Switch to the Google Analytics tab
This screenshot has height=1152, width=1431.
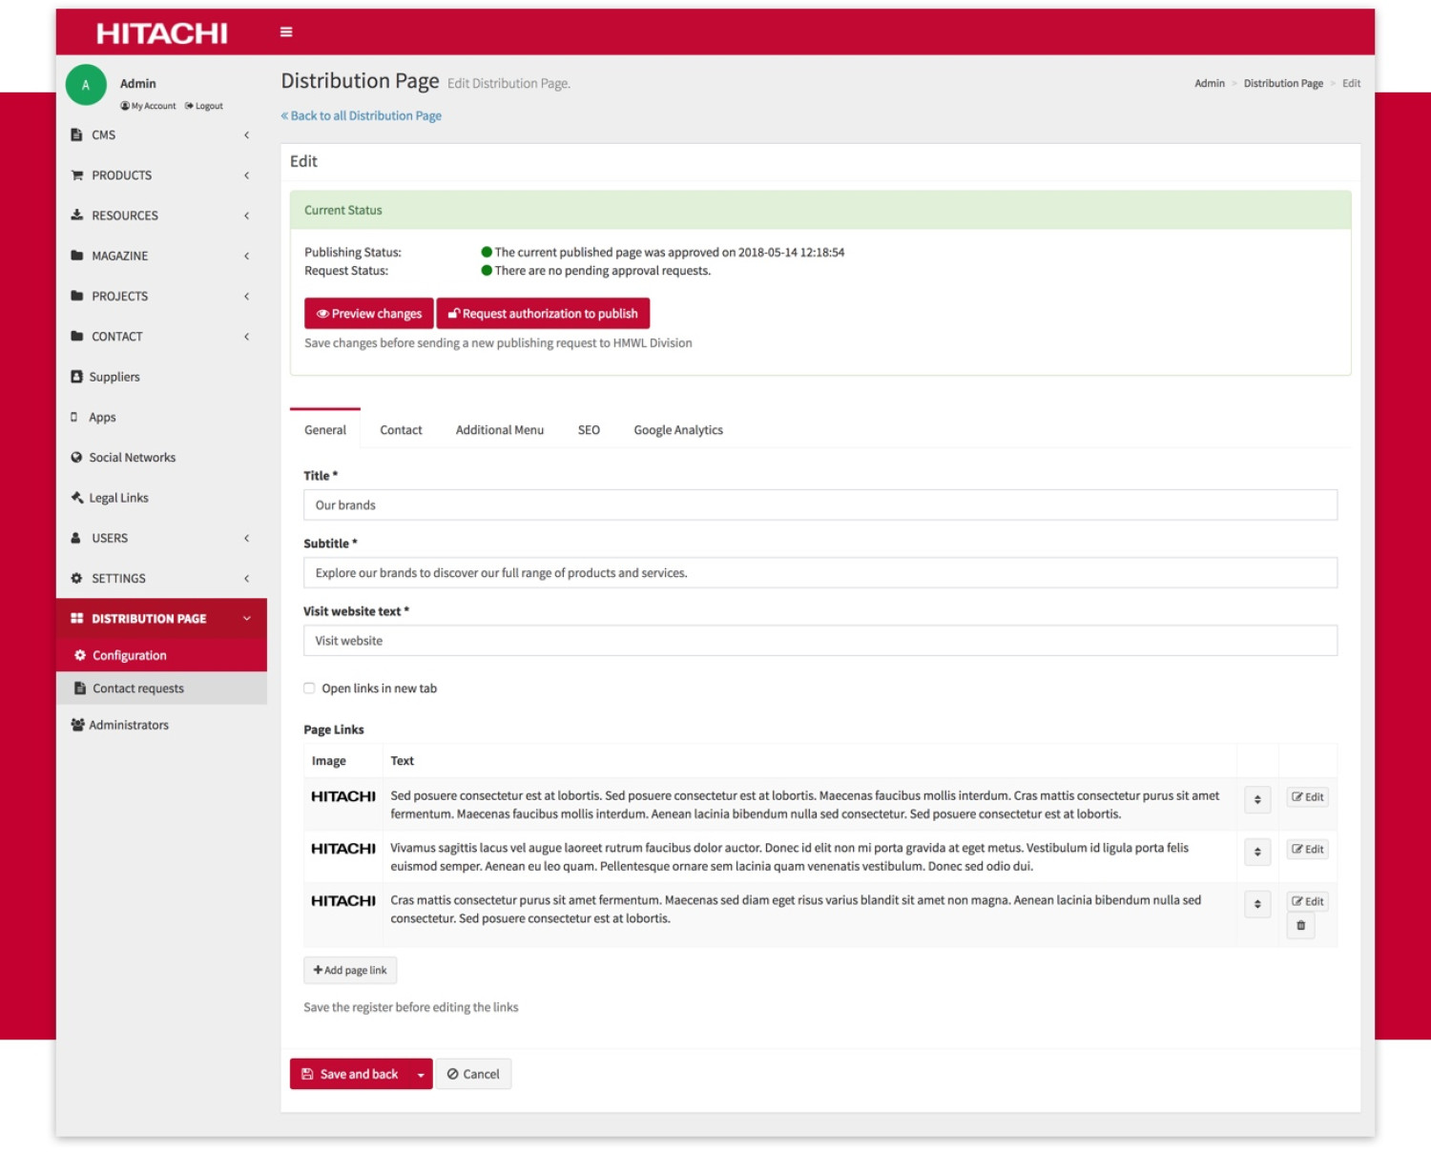coord(678,430)
